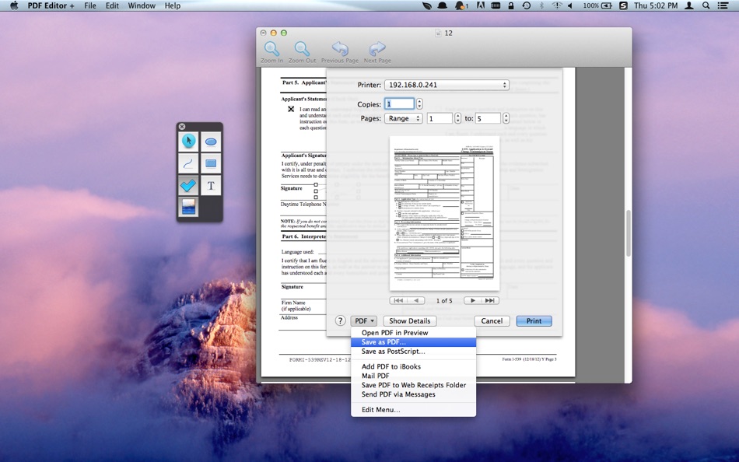Click the Show Details button
This screenshot has height=462, width=739.
point(409,320)
